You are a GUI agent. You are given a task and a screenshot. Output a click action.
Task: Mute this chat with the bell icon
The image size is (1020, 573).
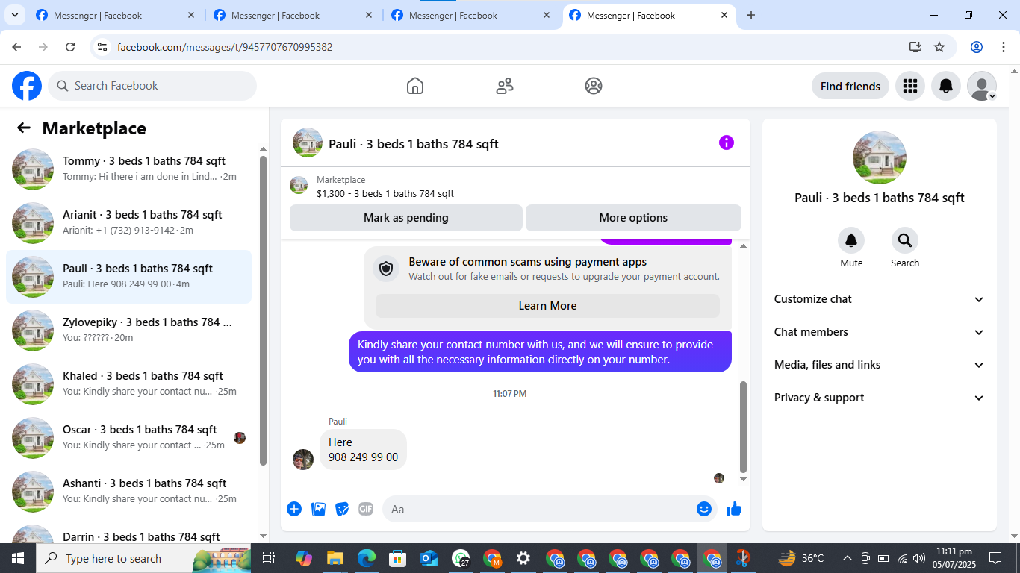[x=851, y=240]
